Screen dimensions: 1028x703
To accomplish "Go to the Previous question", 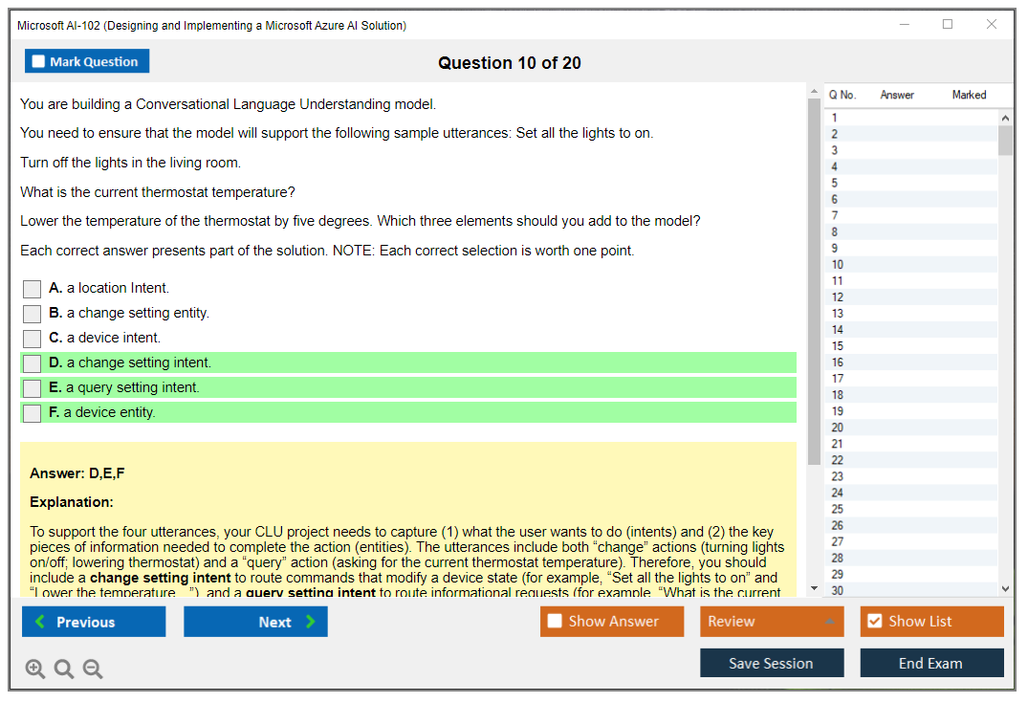I will pos(94,622).
